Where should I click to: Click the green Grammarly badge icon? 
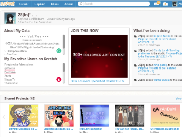click(x=59, y=51)
